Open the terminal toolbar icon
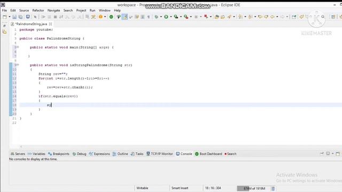This screenshot has height=192, width=342. pyautogui.click(x=28, y=17)
